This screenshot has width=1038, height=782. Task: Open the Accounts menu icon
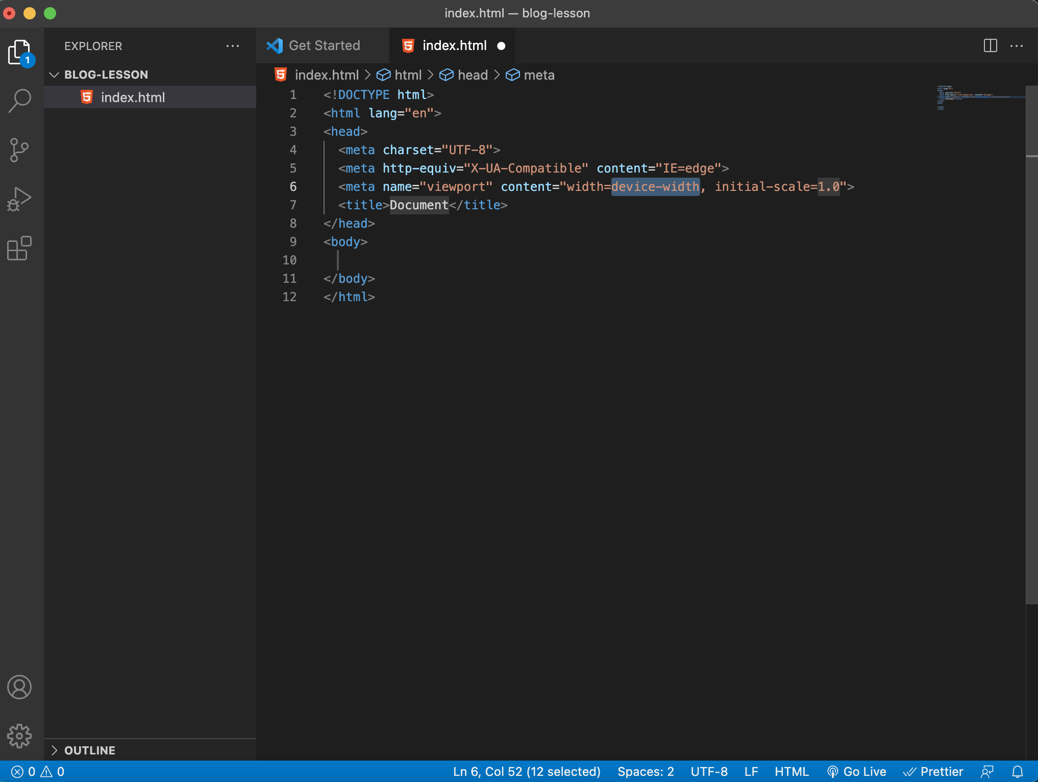pos(19,687)
